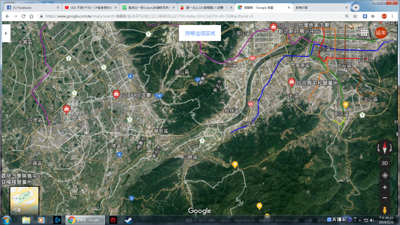Reload the Google Maps page
The image size is (400, 225).
(x=23, y=16)
